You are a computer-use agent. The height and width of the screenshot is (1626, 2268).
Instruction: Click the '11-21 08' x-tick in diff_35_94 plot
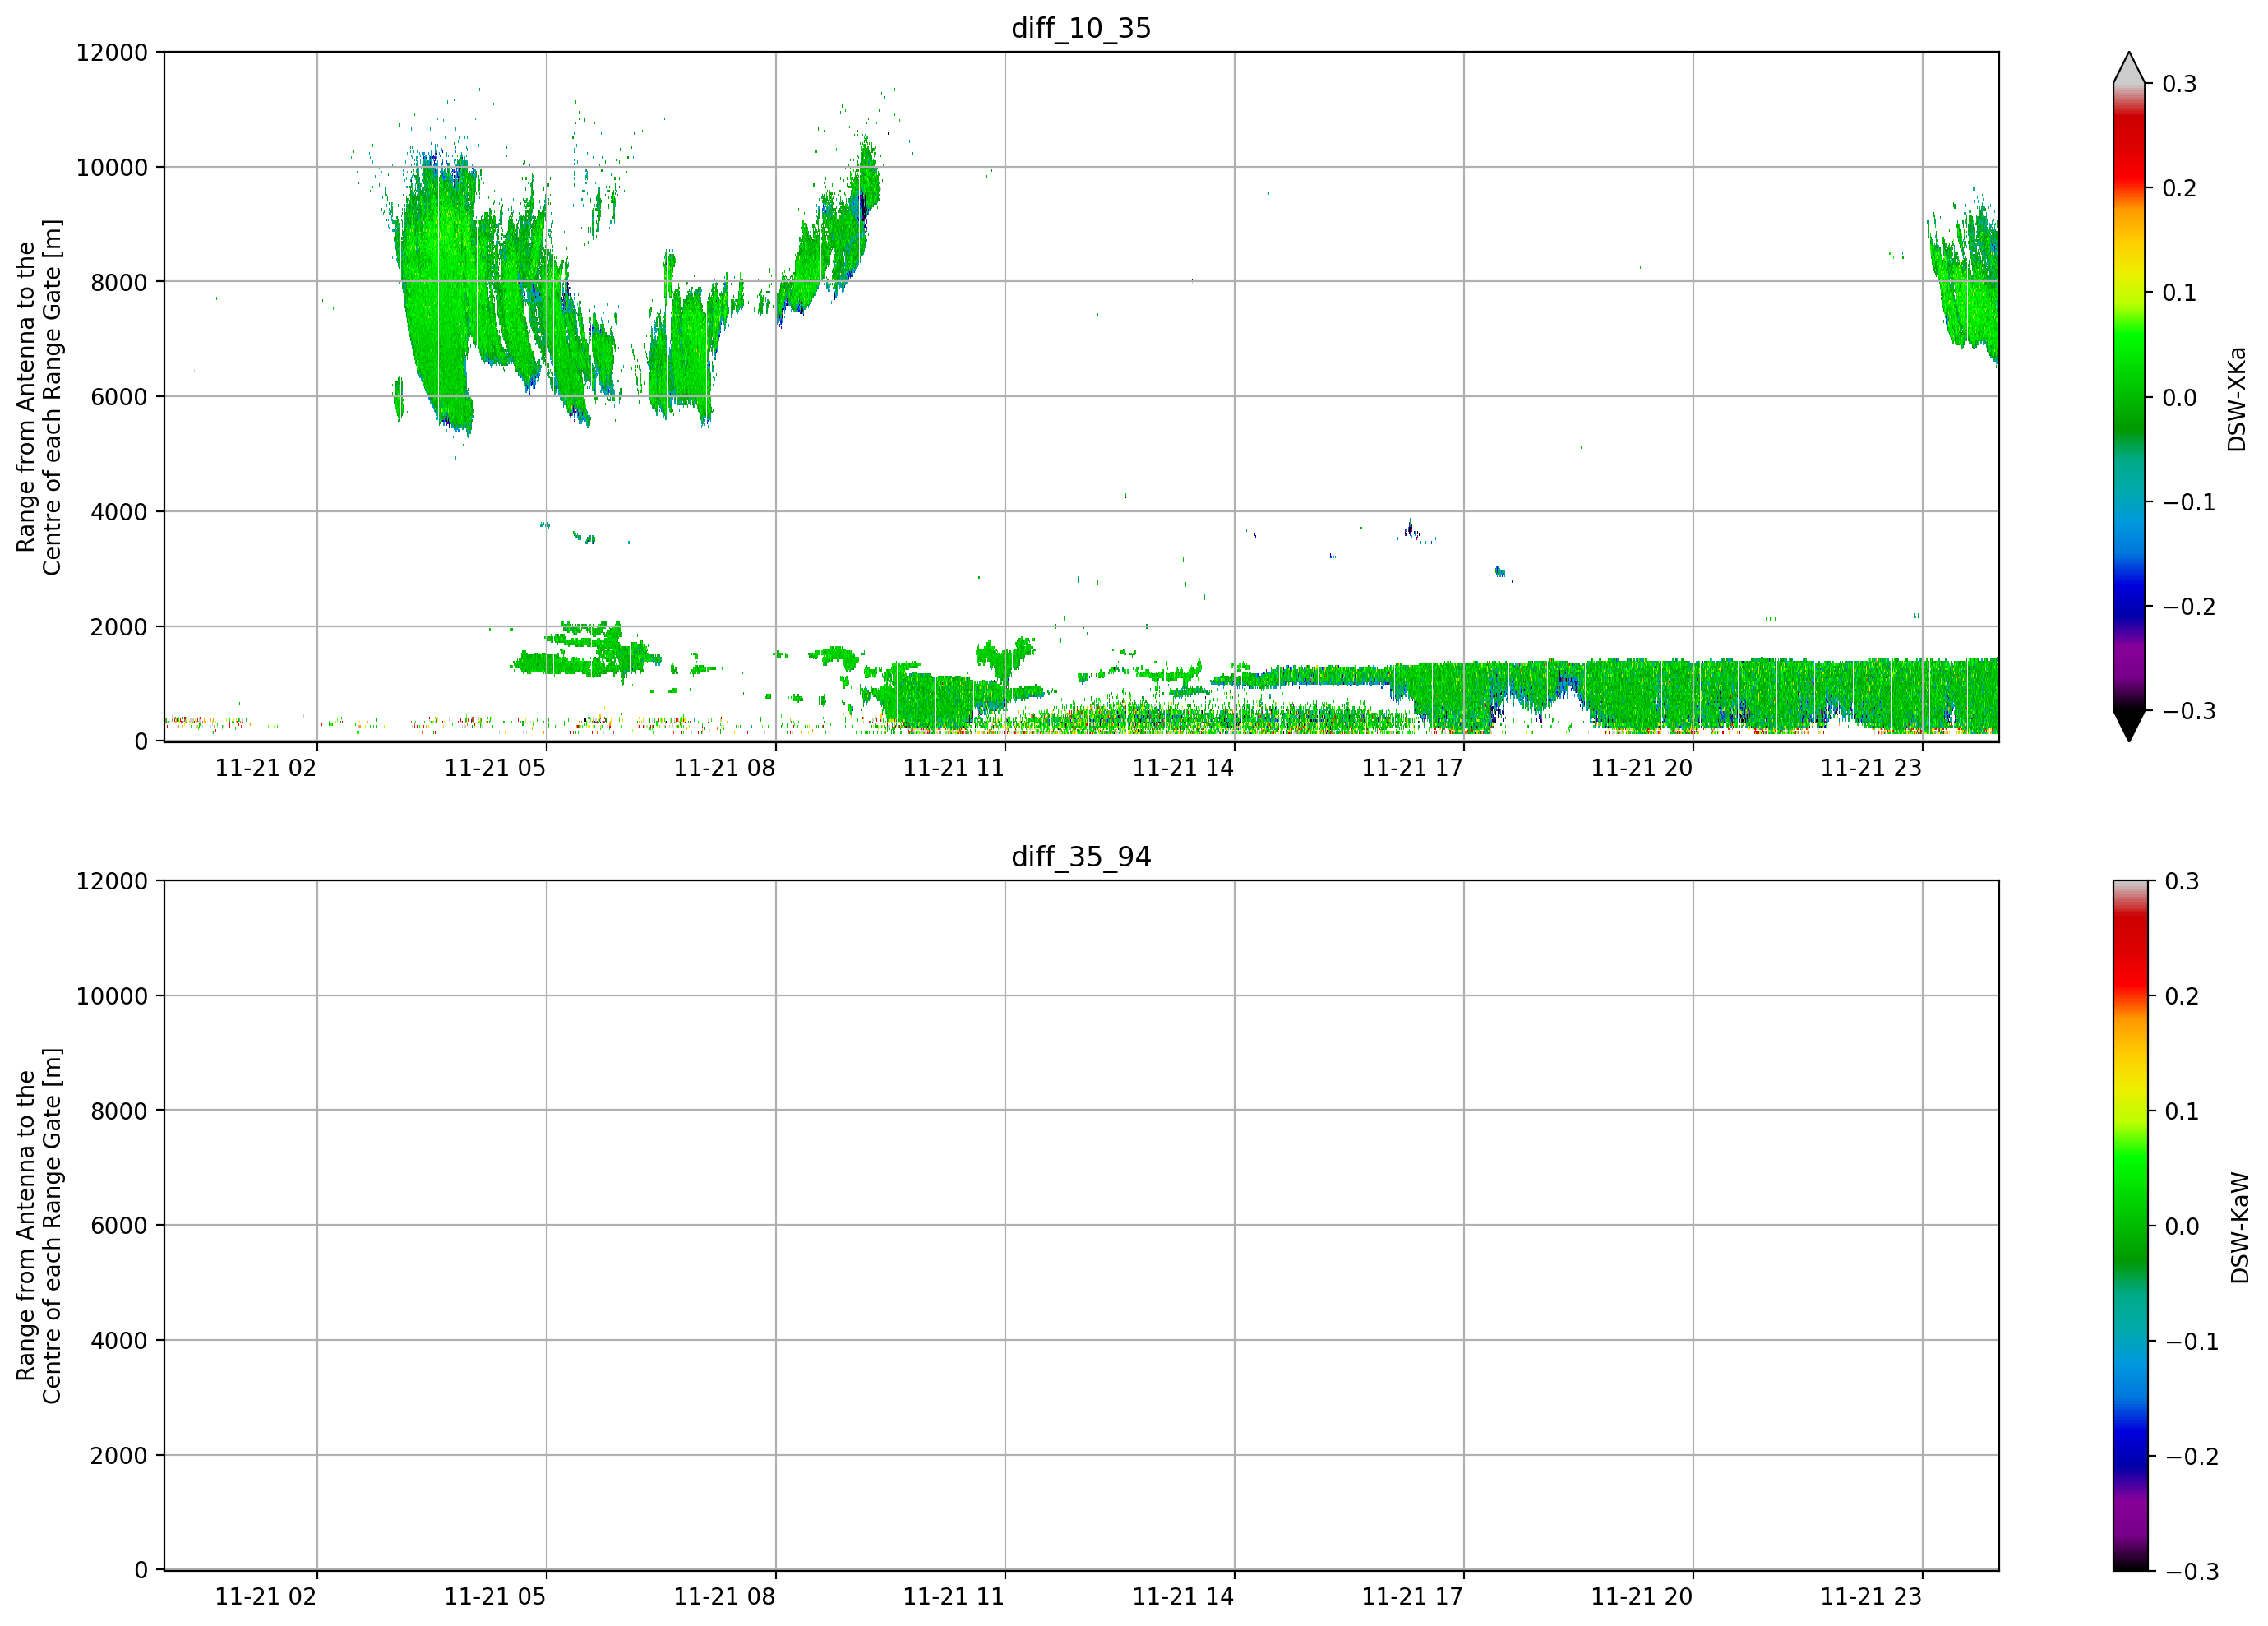tap(724, 1597)
